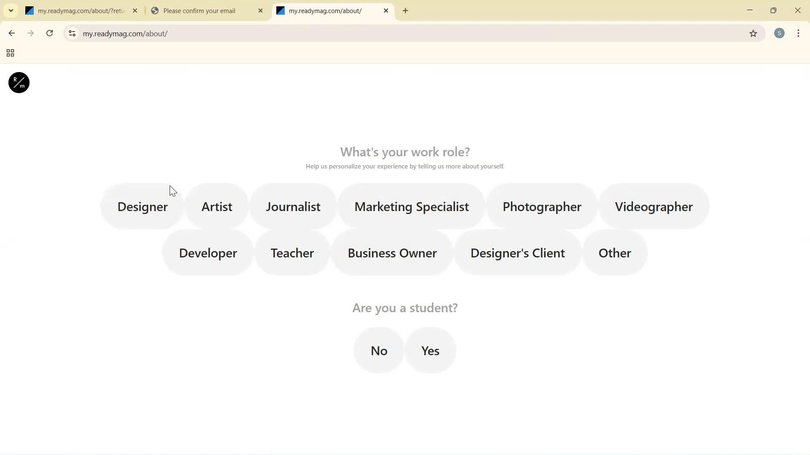Open Chrome's three-dot menu
Viewport: 810px width, 455px height.
click(x=798, y=33)
